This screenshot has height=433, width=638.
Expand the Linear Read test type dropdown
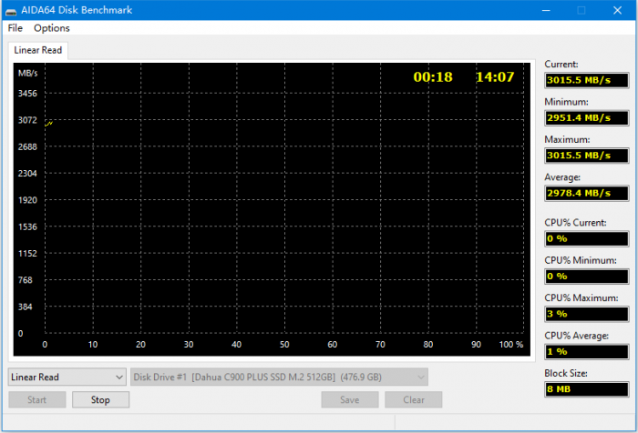coord(67,377)
